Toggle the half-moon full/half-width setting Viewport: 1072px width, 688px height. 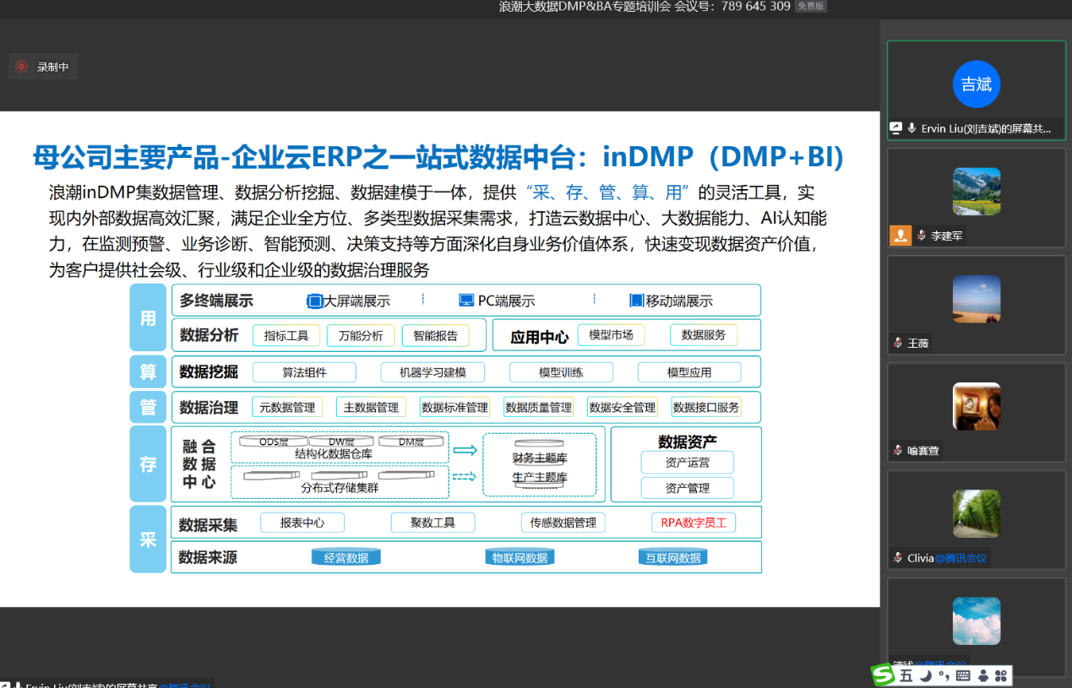point(926,675)
